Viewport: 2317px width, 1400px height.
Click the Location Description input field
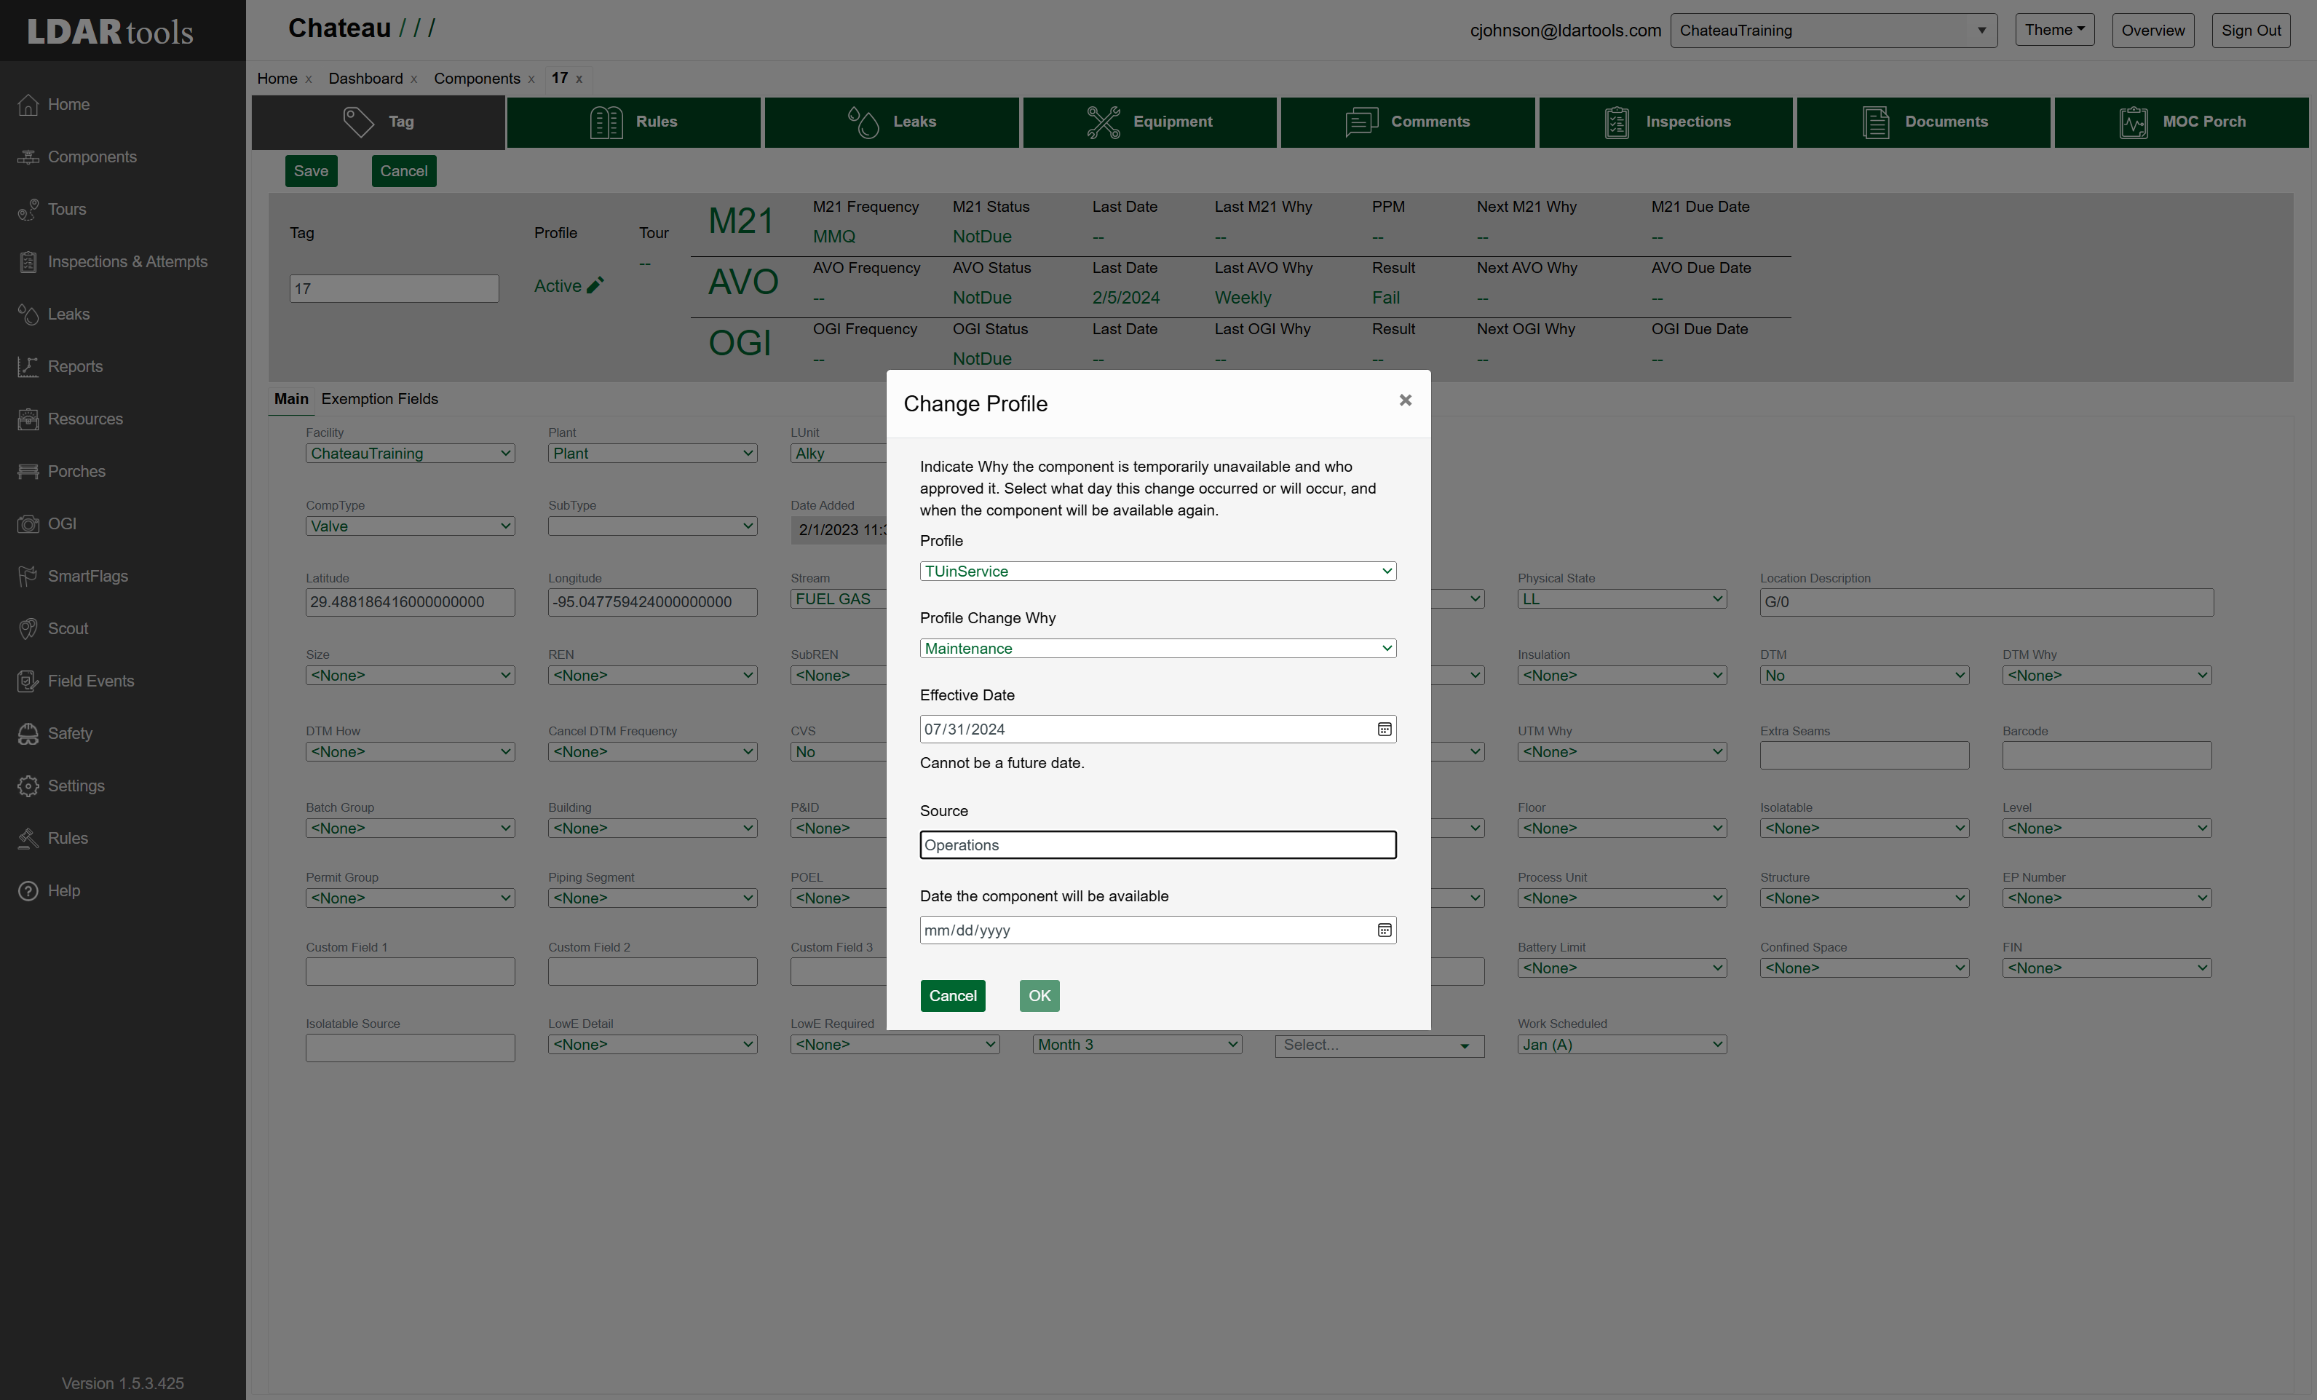tap(1986, 603)
